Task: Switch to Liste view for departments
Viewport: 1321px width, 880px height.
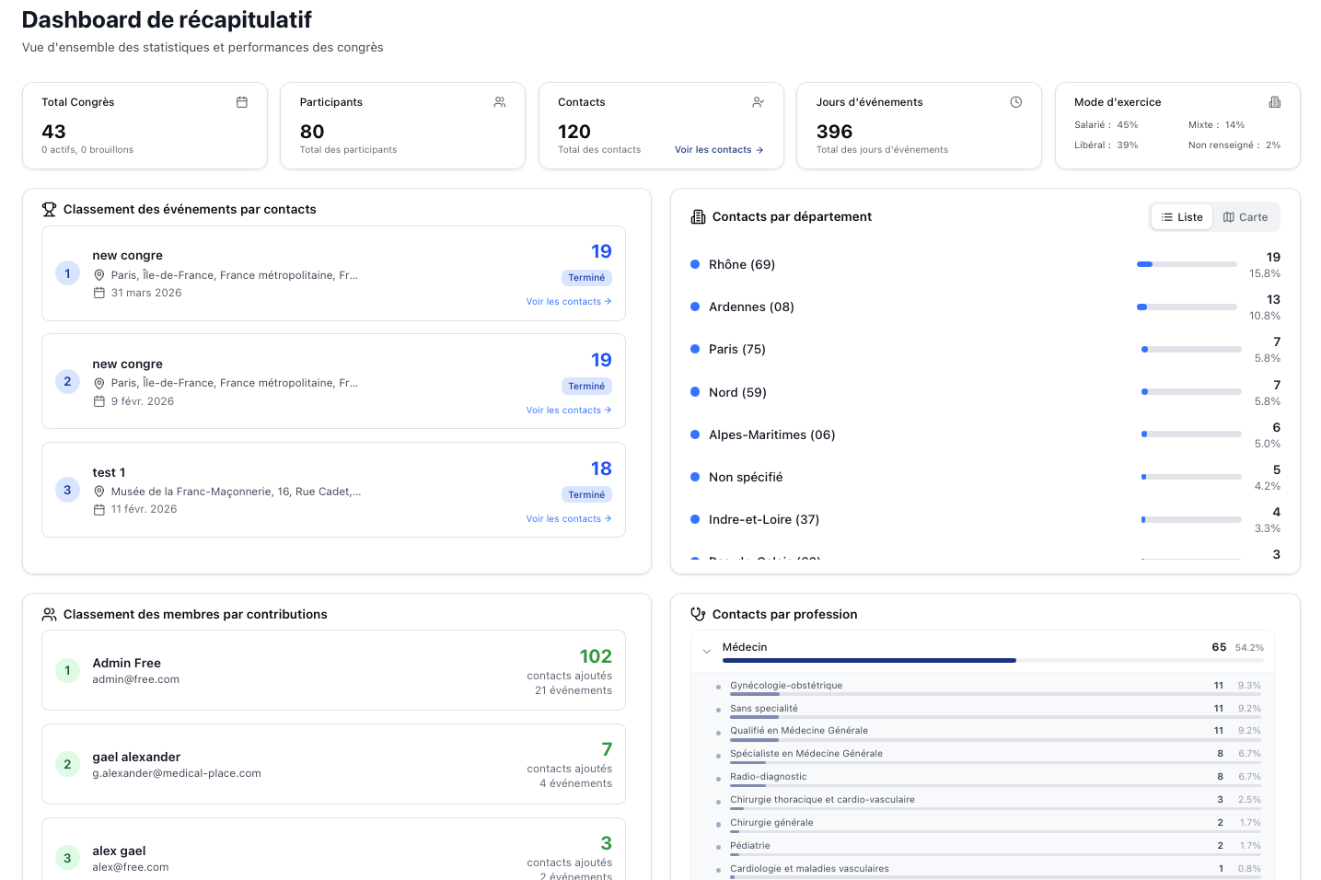Action: pyautogui.click(x=1182, y=217)
